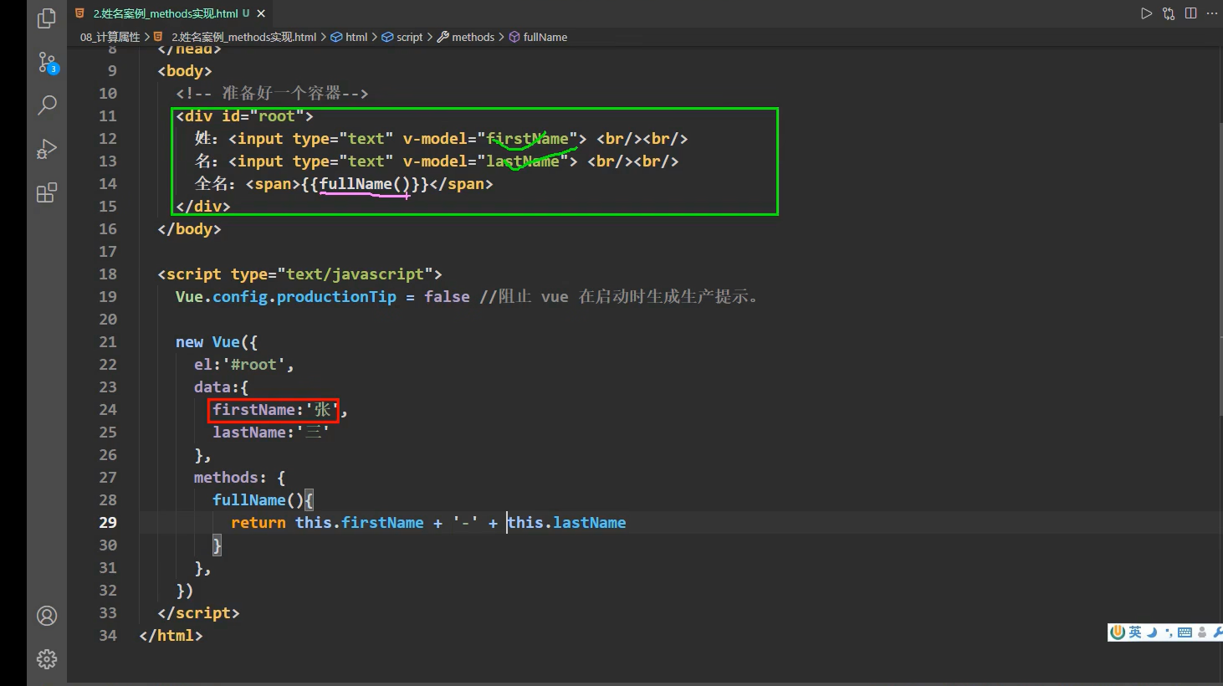Click line number 29 in the gutter
The height and width of the screenshot is (686, 1223).
point(108,523)
